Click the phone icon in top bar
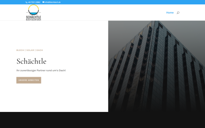The width and height of the screenshot is (205, 128). click(x=26, y=2)
